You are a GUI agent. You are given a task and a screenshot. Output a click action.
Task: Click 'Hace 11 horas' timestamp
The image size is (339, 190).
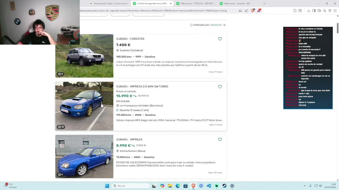pos(215,72)
